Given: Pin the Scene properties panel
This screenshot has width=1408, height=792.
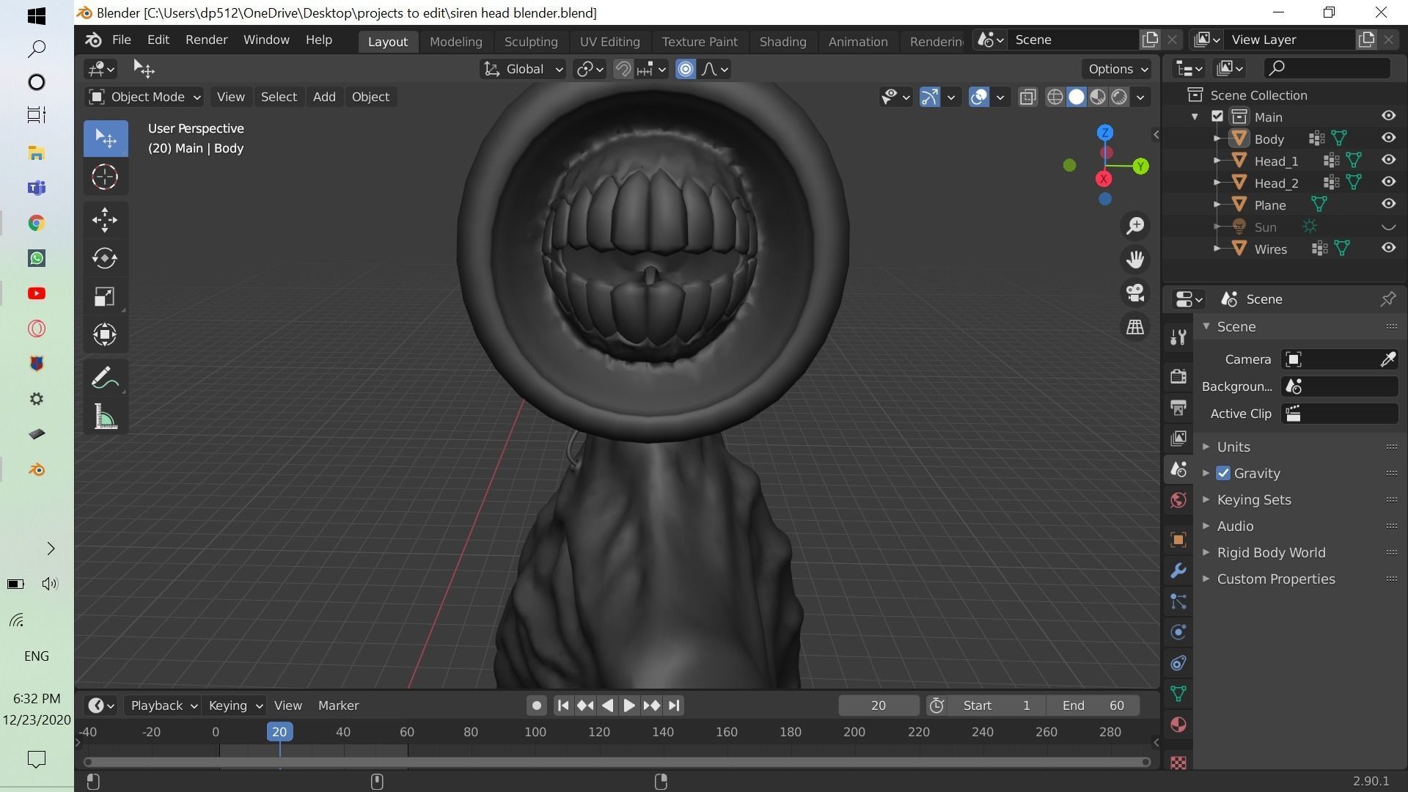Looking at the screenshot, I should [x=1387, y=299].
